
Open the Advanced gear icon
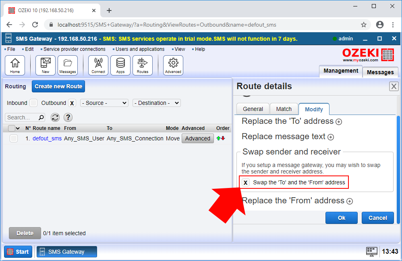(x=173, y=65)
